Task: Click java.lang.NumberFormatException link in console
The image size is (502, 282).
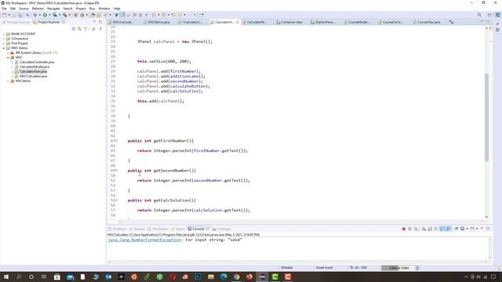Action: coord(144,240)
